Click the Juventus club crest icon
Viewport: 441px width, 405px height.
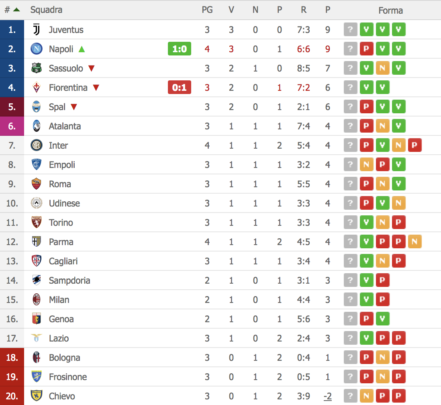tap(36, 30)
